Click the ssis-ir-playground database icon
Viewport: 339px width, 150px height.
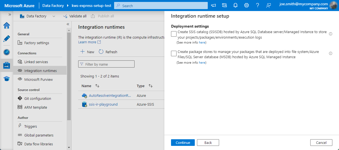tap(84, 105)
